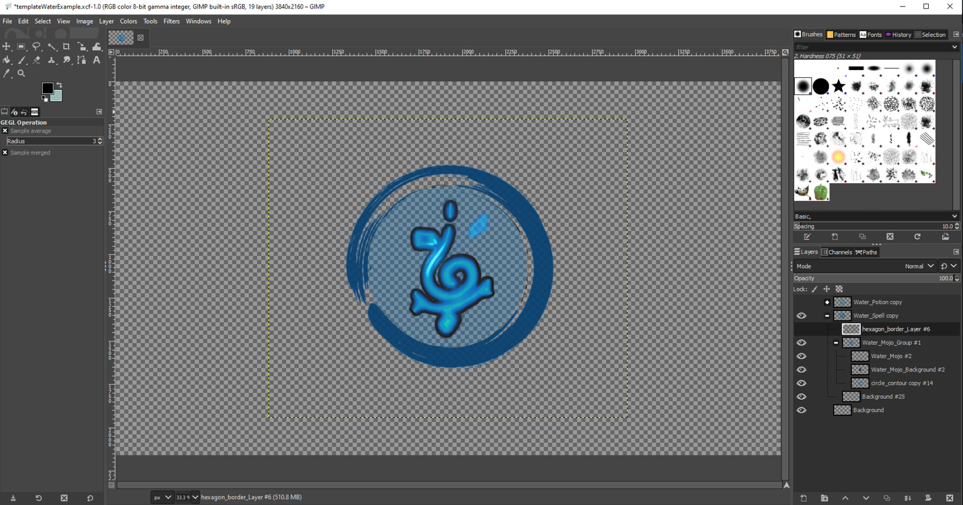The width and height of the screenshot is (963, 505).
Task: Pick the Eraser tool
Action: pyautogui.click(x=36, y=60)
